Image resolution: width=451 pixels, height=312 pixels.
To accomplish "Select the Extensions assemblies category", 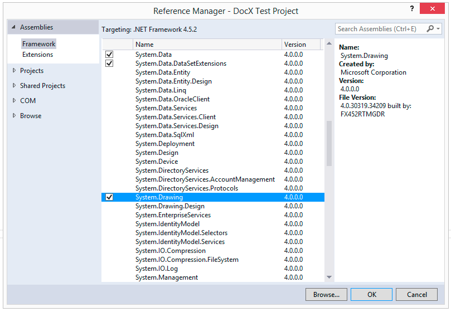I will 38,55.
